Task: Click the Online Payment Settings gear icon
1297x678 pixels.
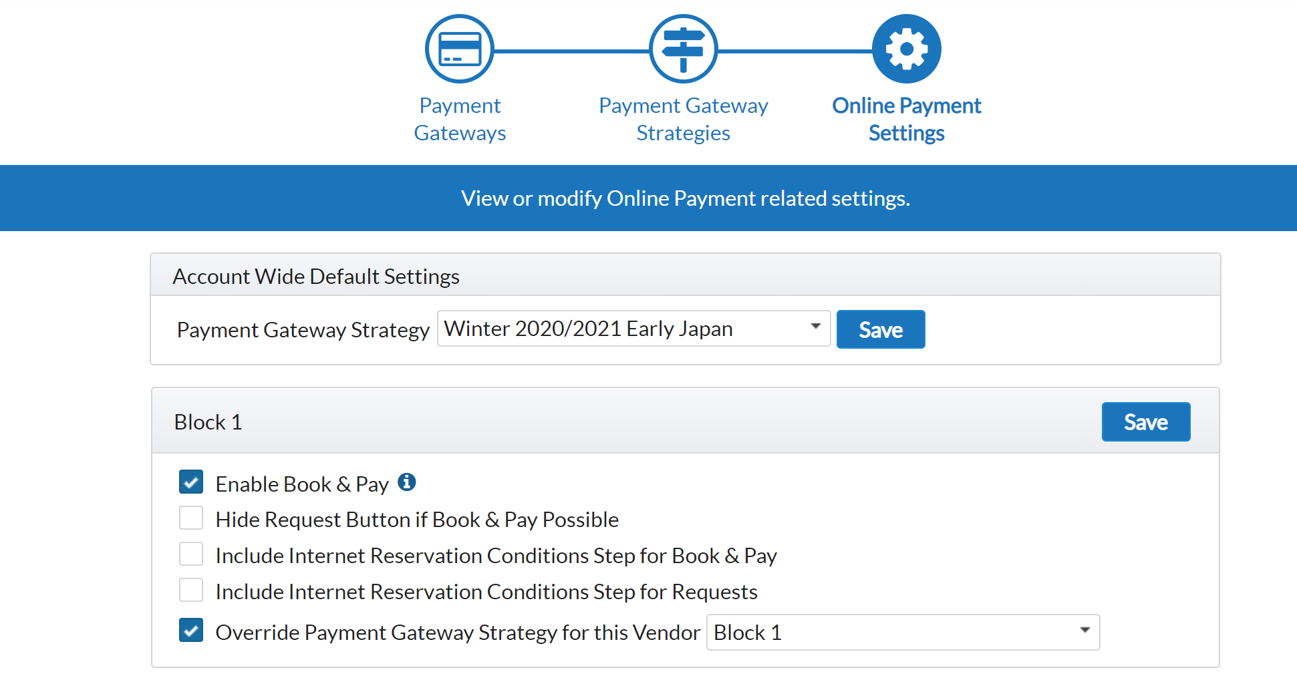Action: coord(906,49)
